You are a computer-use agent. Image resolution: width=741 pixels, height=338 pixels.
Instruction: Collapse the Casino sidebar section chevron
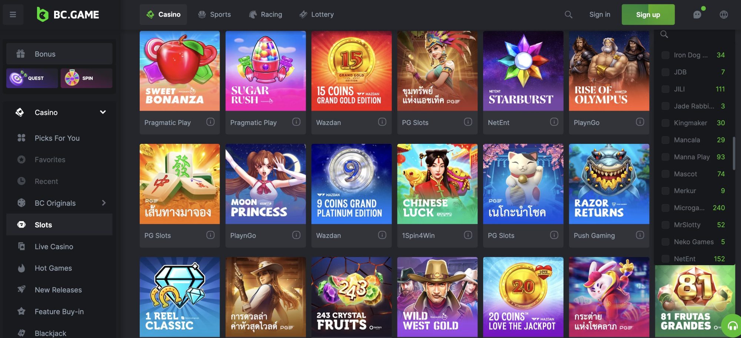[x=103, y=112]
